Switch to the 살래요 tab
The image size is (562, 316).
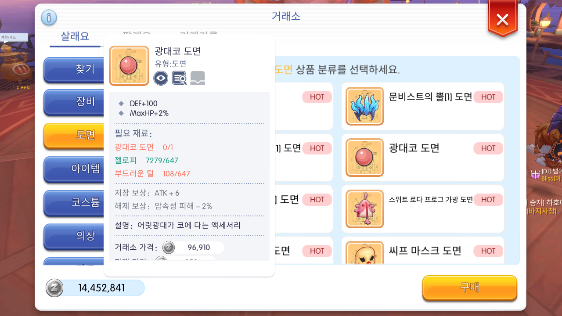[x=75, y=36]
